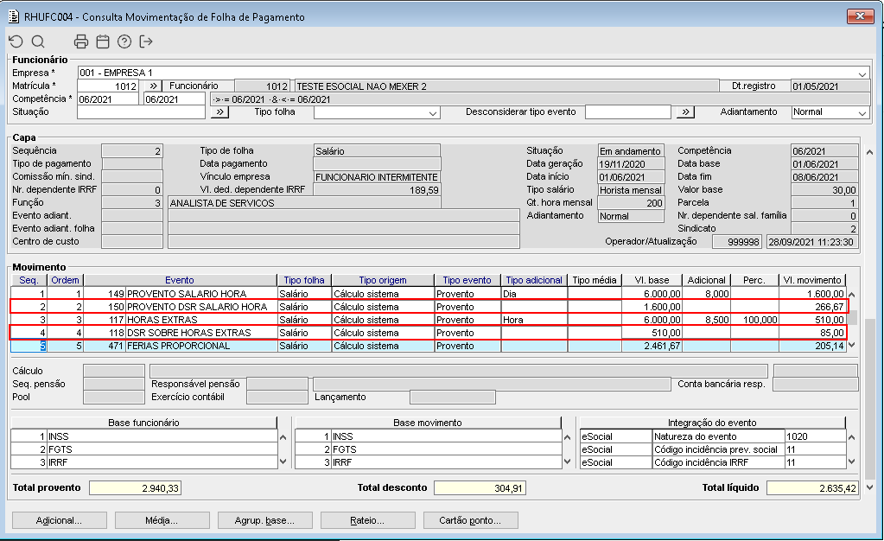Screen dimensions: 884x541
Task: Click lookup arrows beside Desconsiderar tipo evento
Action: (x=685, y=112)
